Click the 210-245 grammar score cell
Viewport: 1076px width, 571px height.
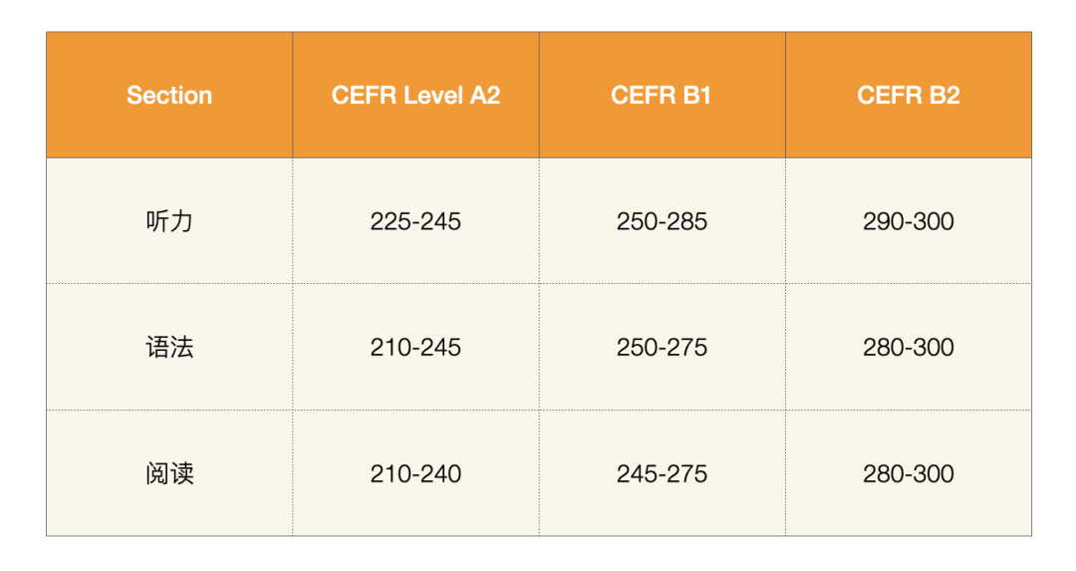415,347
